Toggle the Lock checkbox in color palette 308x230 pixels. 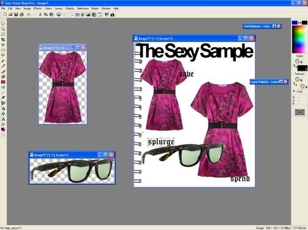(x=294, y=92)
